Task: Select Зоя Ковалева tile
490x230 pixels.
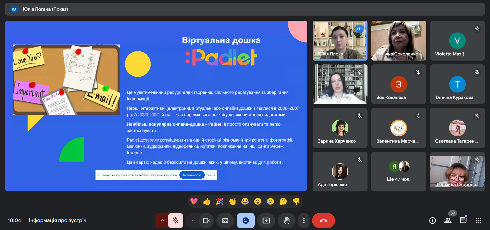Action: point(399,84)
